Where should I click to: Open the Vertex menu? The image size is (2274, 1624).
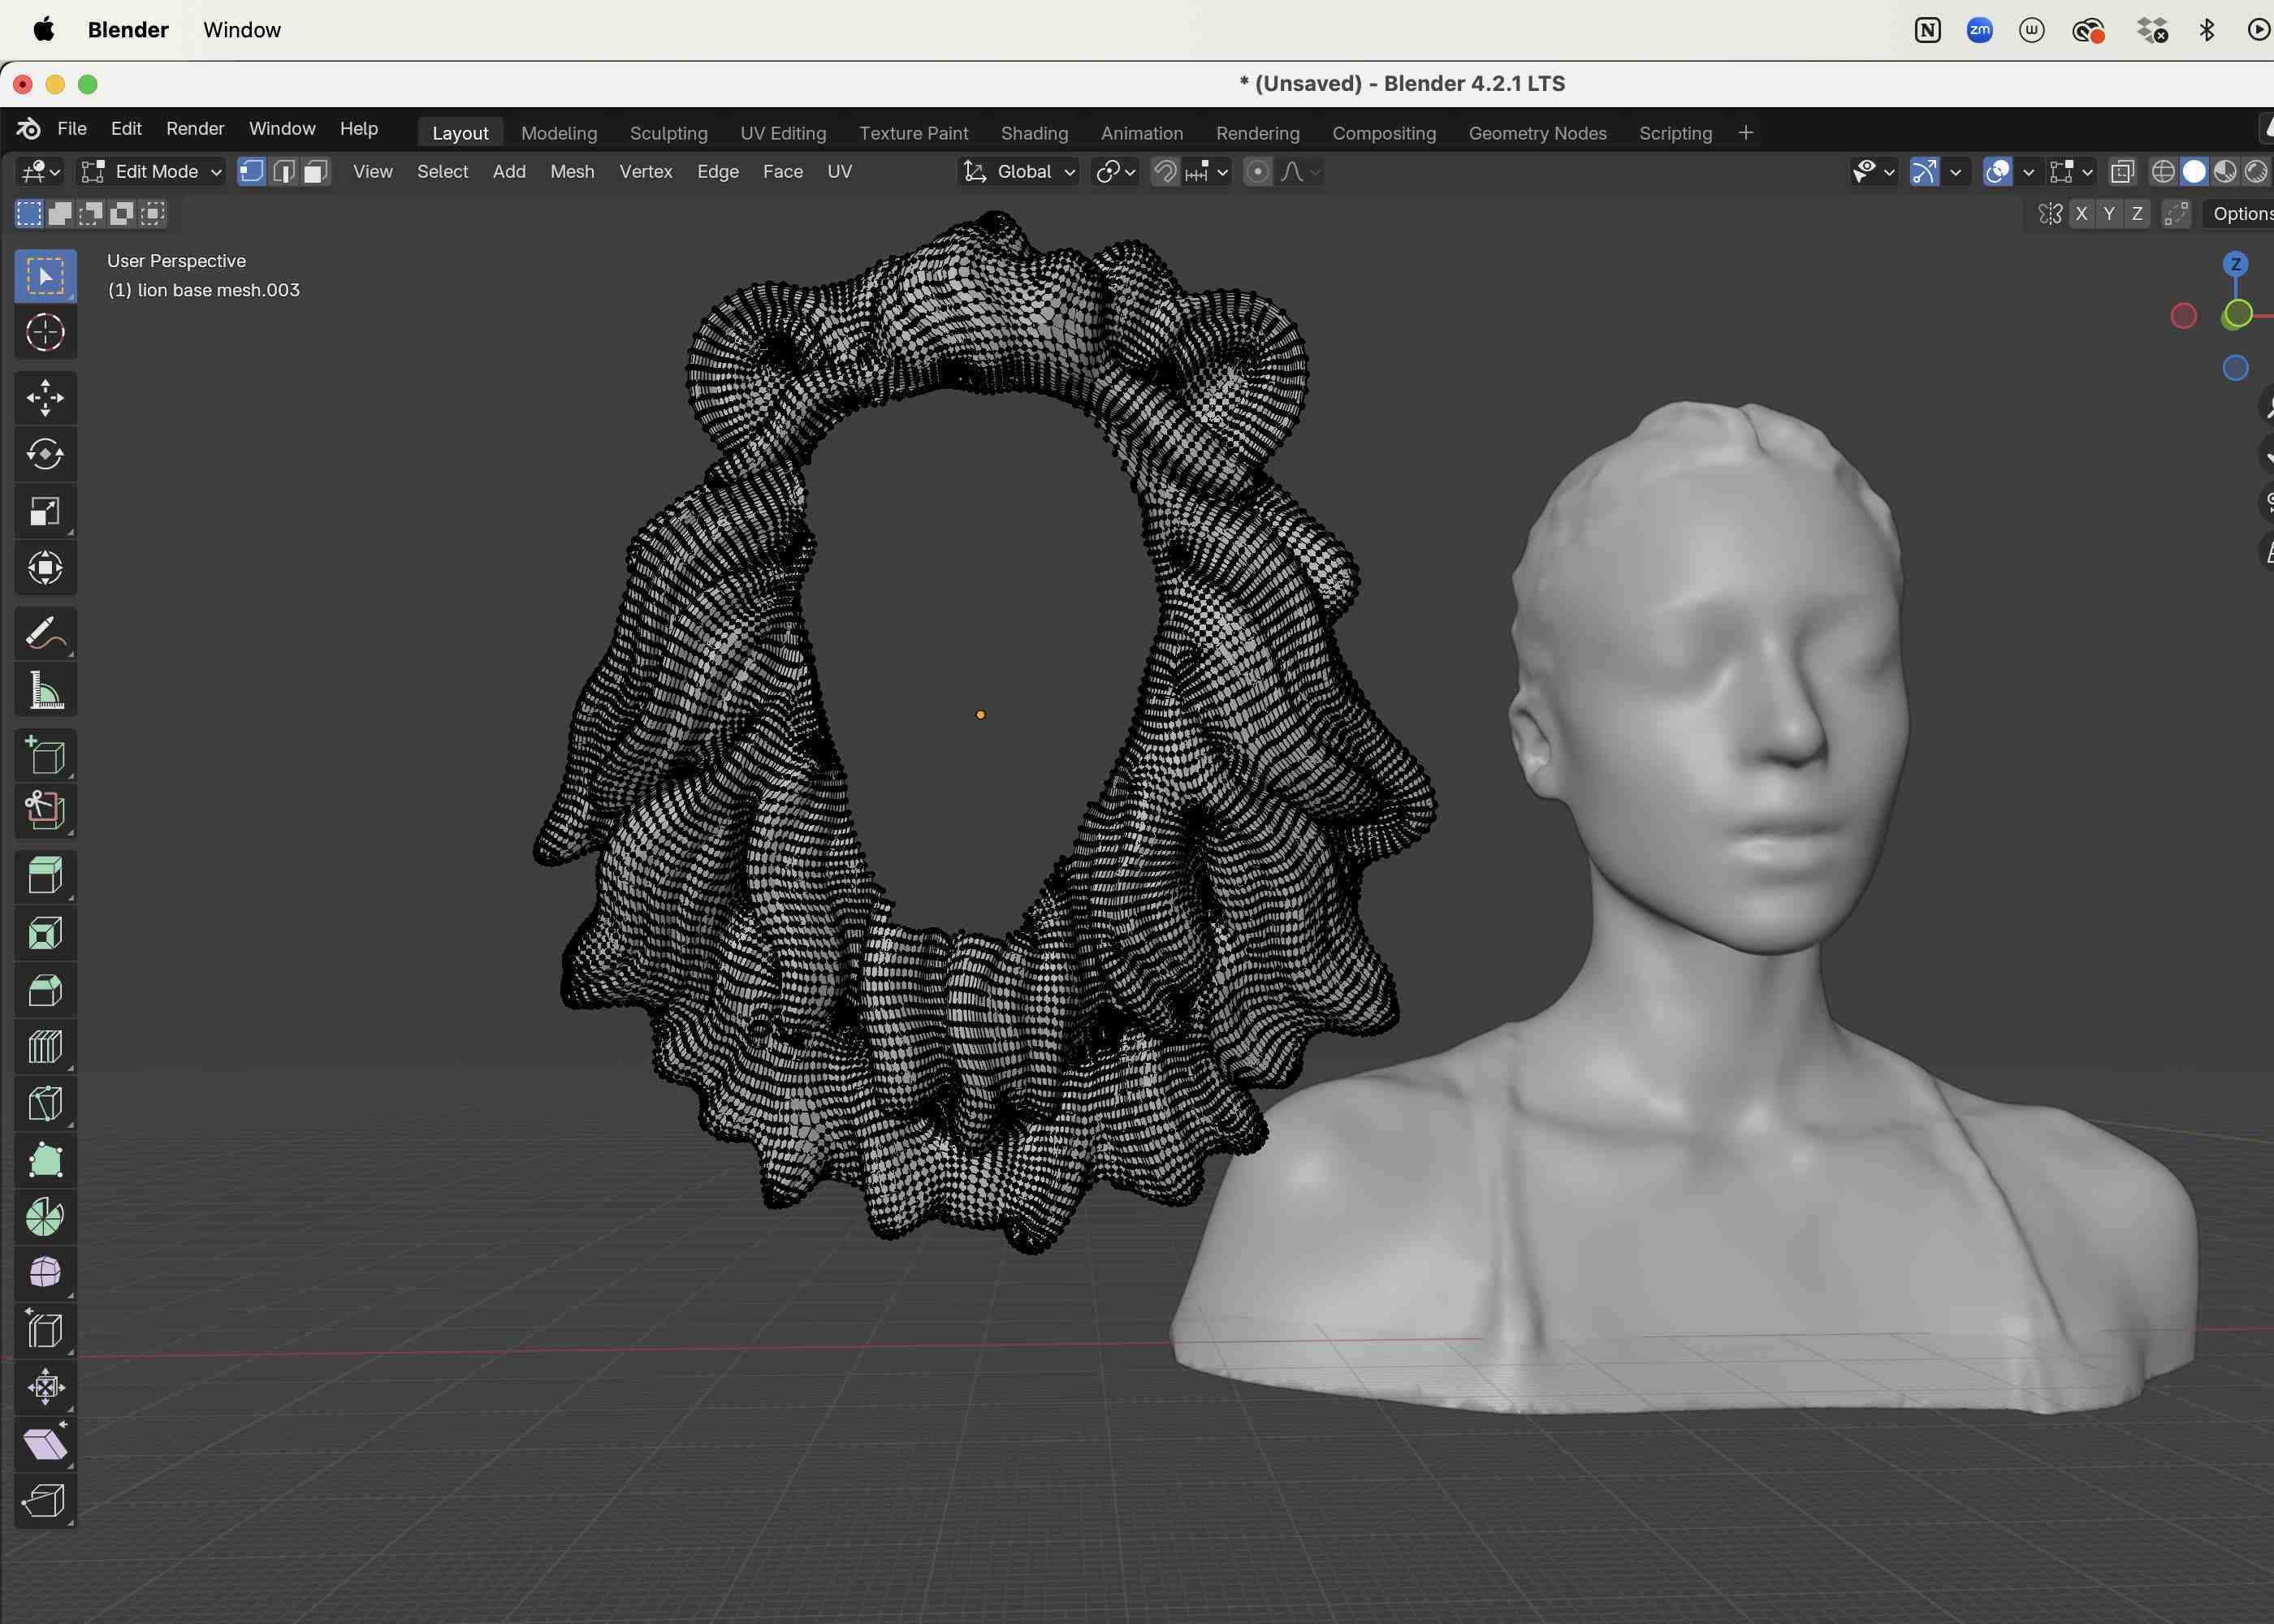tap(646, 172)
